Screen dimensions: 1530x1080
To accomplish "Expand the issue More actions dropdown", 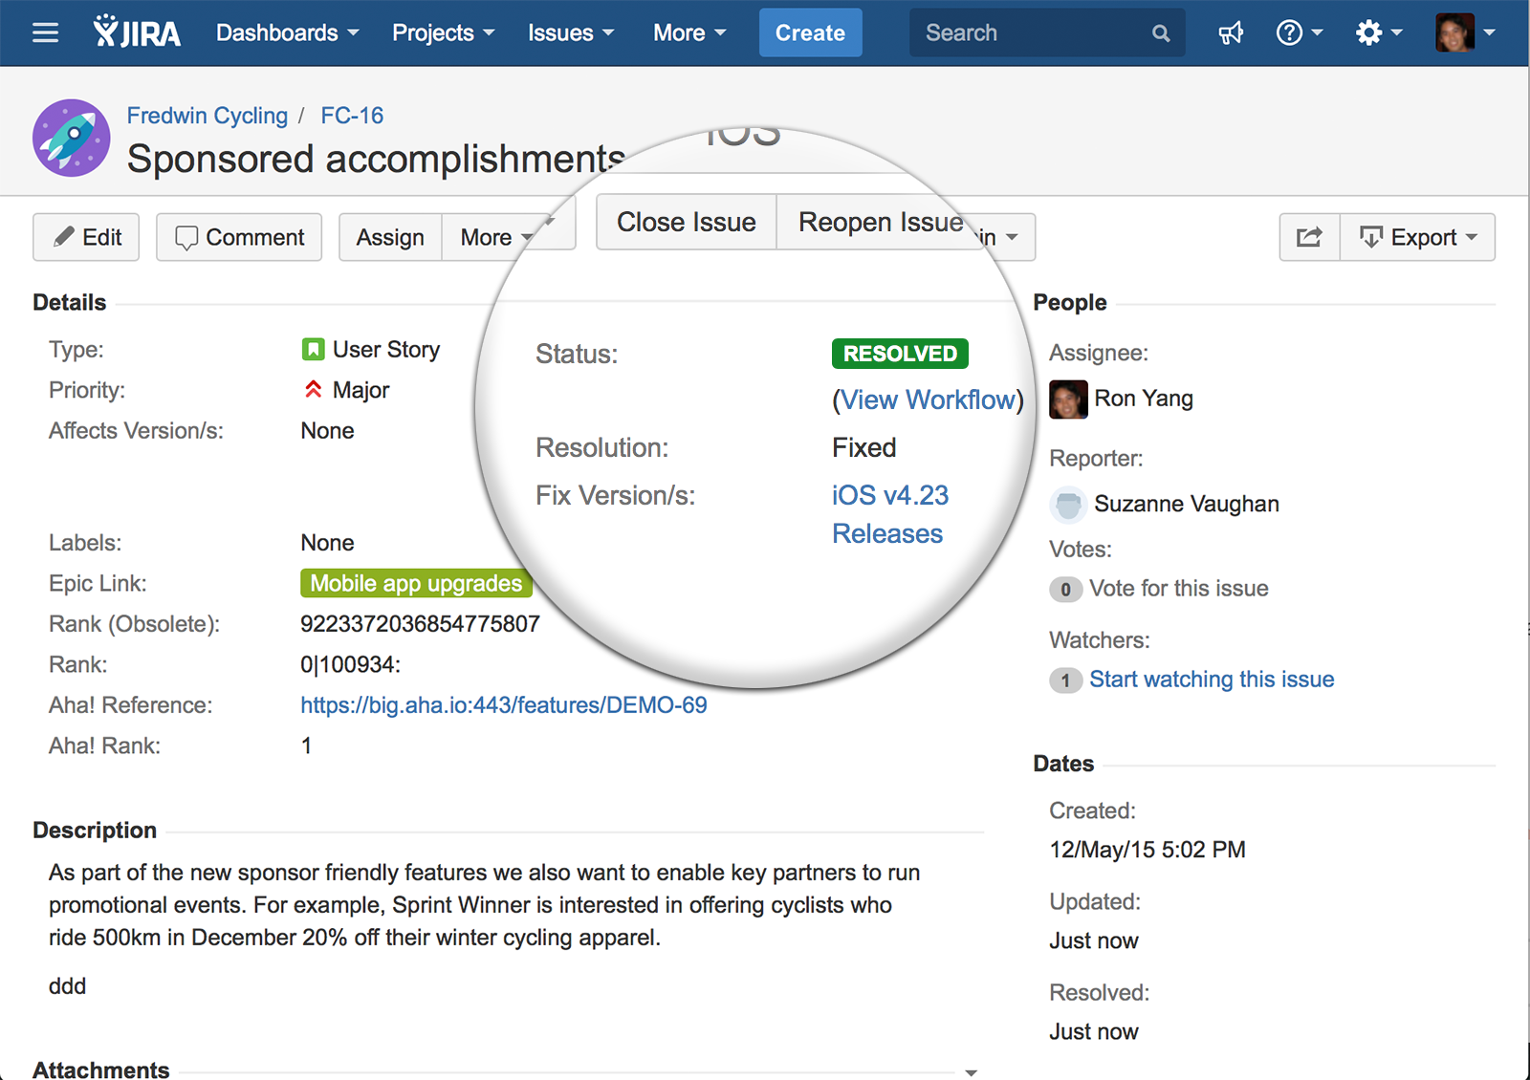I will [497, 237].
